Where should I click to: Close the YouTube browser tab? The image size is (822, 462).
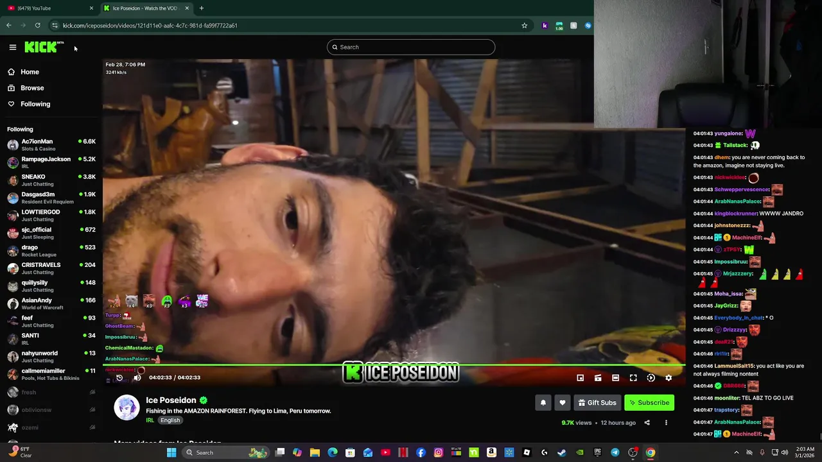pos(91,8)
